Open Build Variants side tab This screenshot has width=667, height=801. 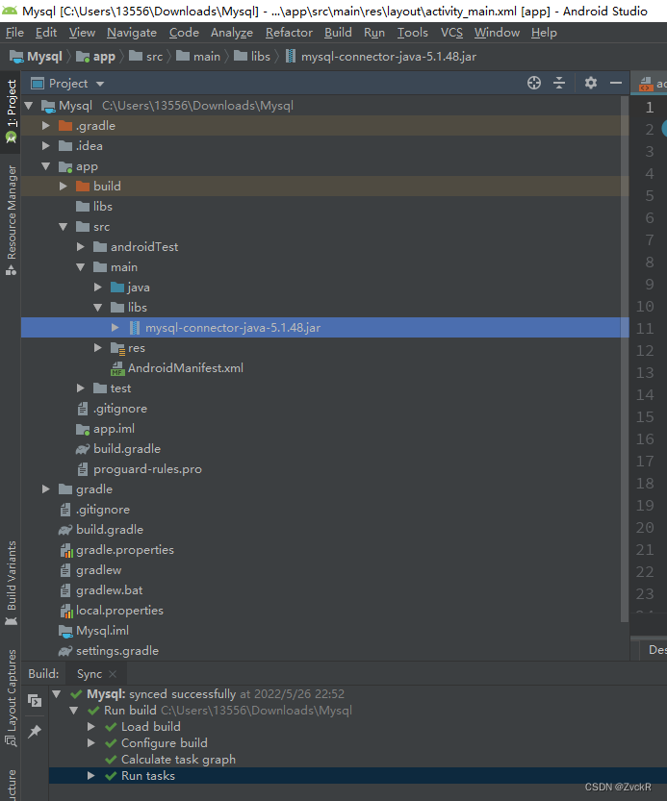pos(11,583)
